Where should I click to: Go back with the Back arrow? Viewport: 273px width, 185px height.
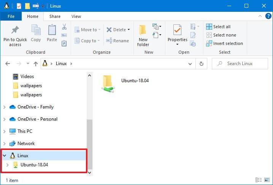click(8, 64)
